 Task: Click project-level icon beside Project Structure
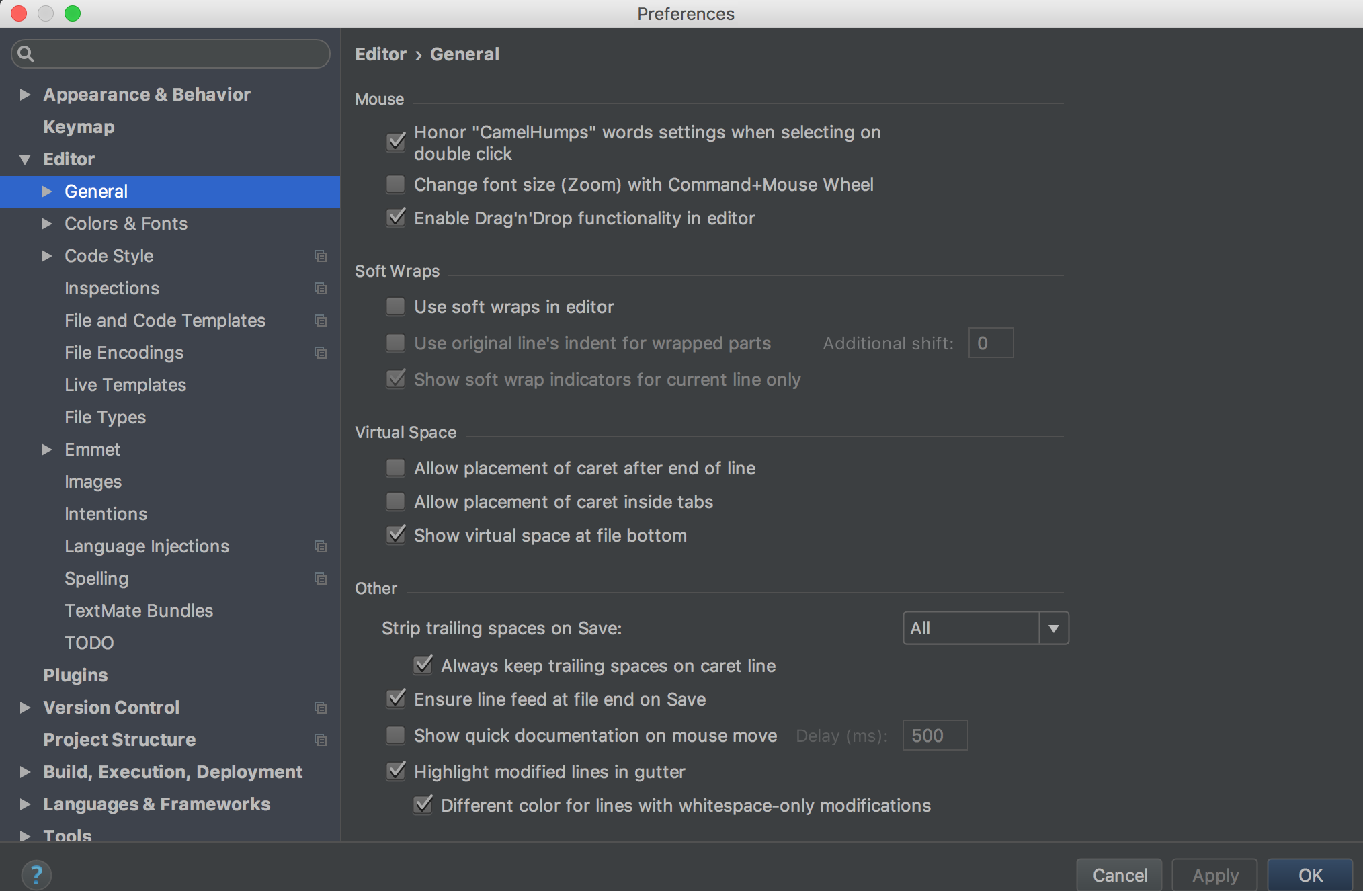coord(321,740)
